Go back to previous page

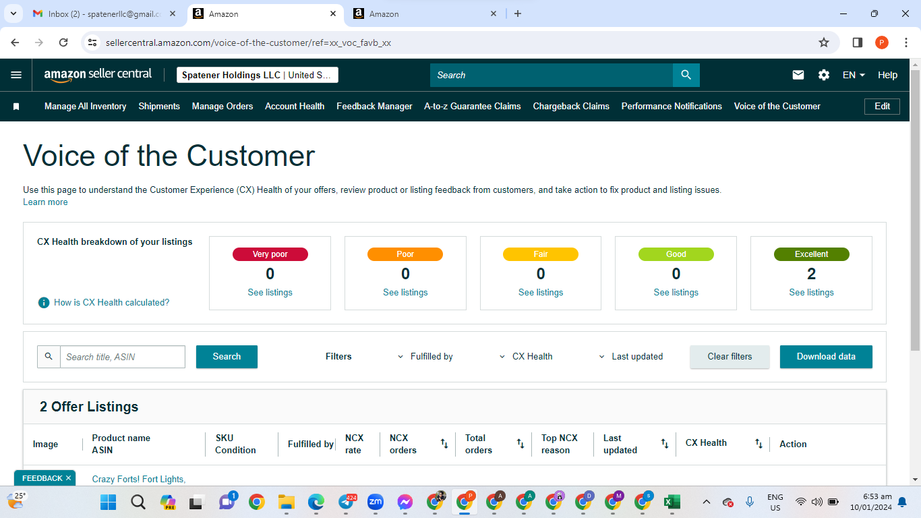pyautogui.click(x=15, y=42)
